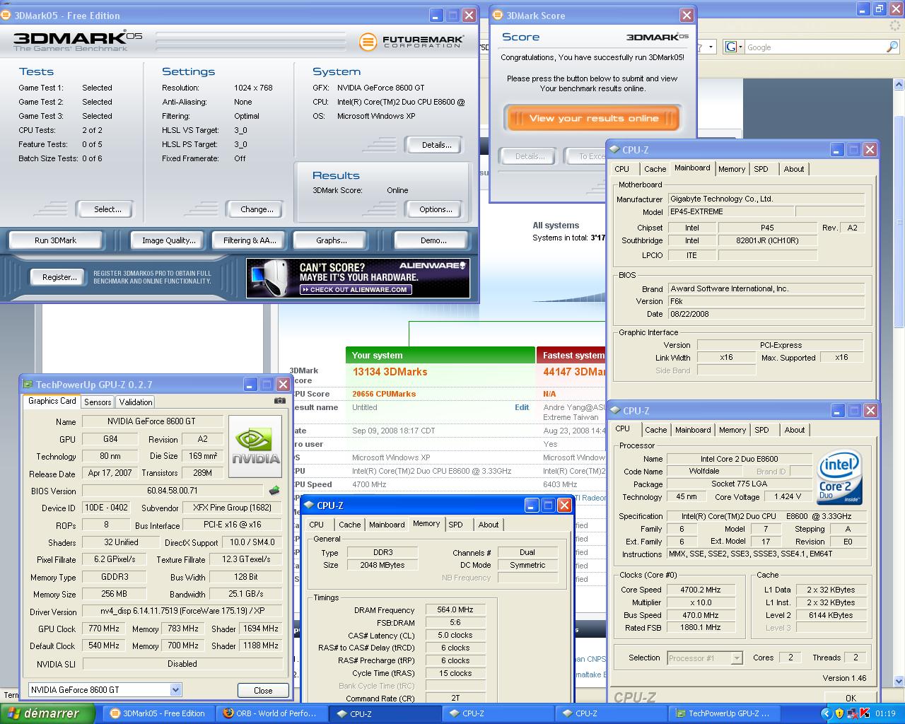Click Options... button under Results
The width and height of the screenshot is (905, 724).
click(x=436, y=209)
